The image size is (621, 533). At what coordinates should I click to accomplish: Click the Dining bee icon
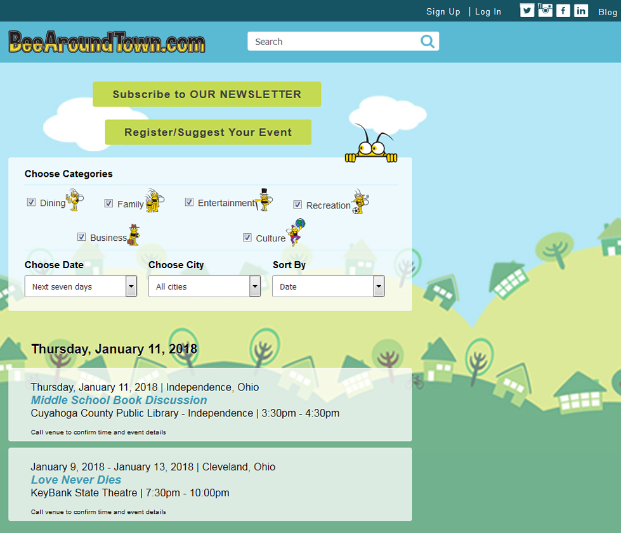73,200
